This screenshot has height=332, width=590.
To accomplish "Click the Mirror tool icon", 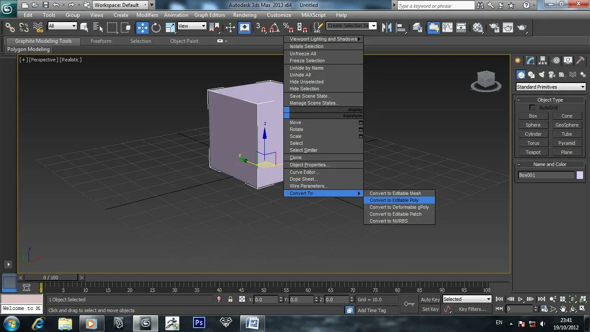I will pyautogui.click(x=387, y=28).
